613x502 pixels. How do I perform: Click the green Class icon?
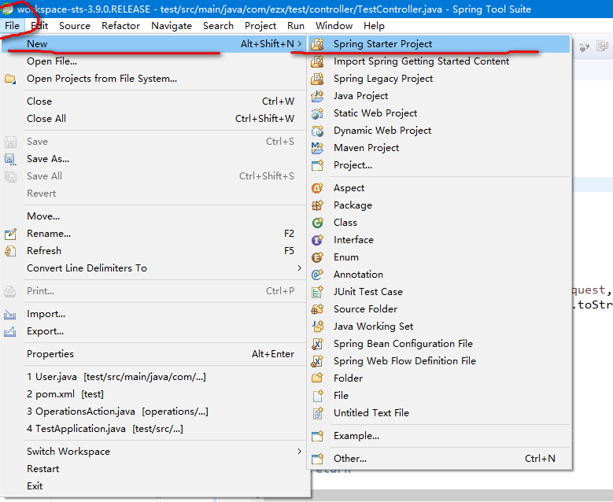pyautogui.click(x=317, y=223)
